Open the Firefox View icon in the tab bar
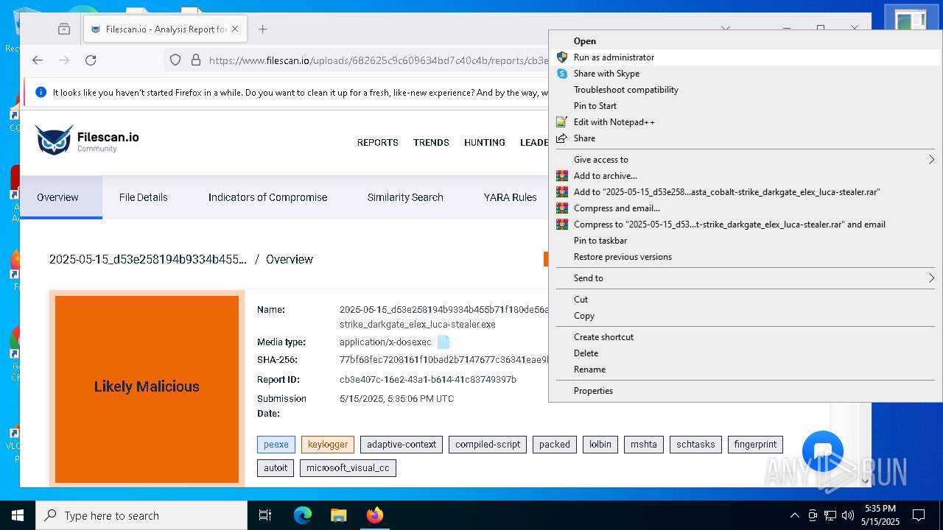This screenshot has height=530, width=943. coord(64,29)
